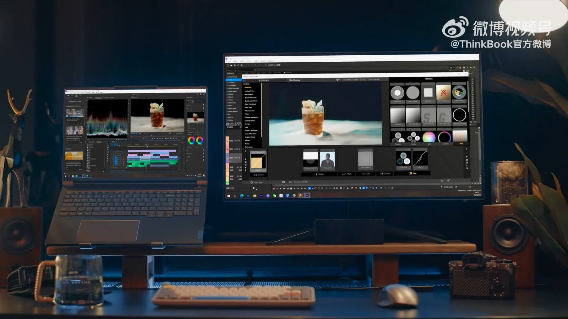Select the red crossed-A logo tool

pyautogui.click(x=443, y=93)
